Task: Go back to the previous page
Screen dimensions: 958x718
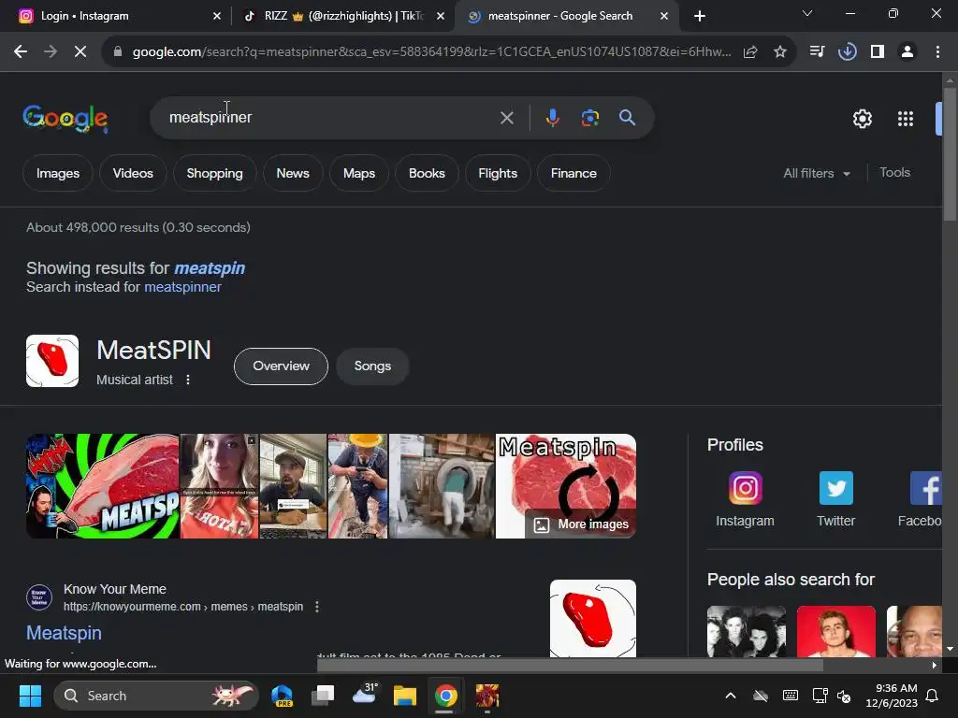Action: pos(21,52)
